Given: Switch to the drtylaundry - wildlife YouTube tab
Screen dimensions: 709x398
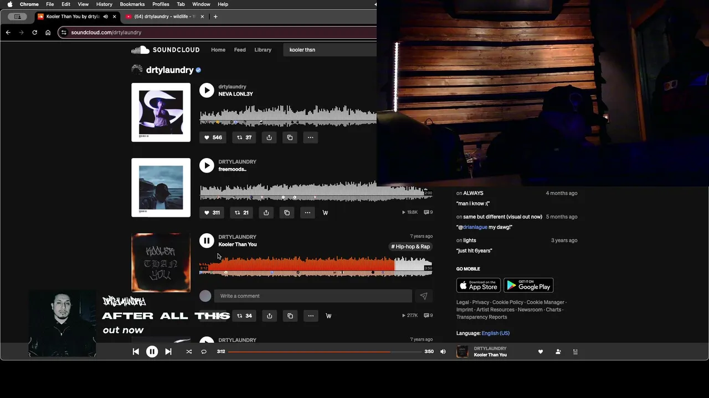Looking at the screenshot, I should pyautogui.click(x=165, y=17).
